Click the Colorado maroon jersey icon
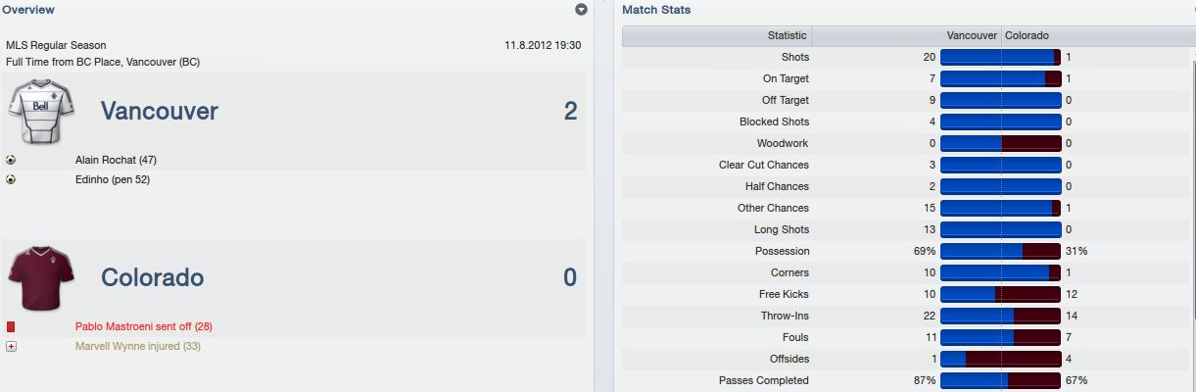This screenshot has width=1196, height=392. tap(41, 277)
